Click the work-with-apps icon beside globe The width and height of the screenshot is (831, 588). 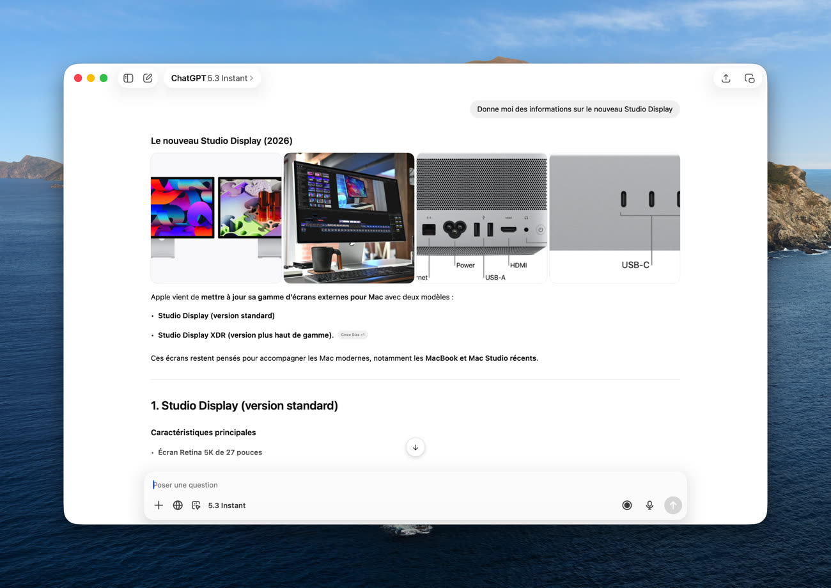coord(196,505)
